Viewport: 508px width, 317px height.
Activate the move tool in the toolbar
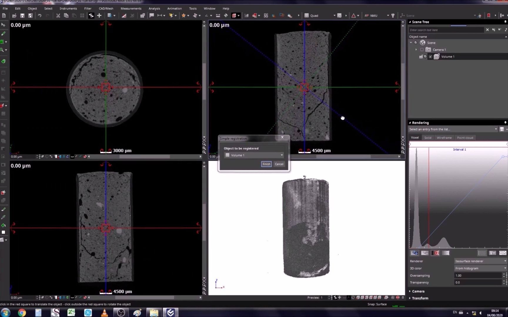click(99, 16)
